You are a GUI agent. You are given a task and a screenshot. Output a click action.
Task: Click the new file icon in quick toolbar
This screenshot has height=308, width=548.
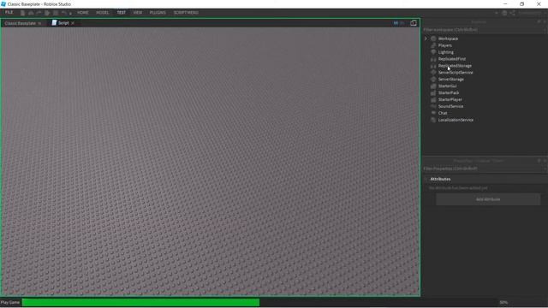[23, 13]
